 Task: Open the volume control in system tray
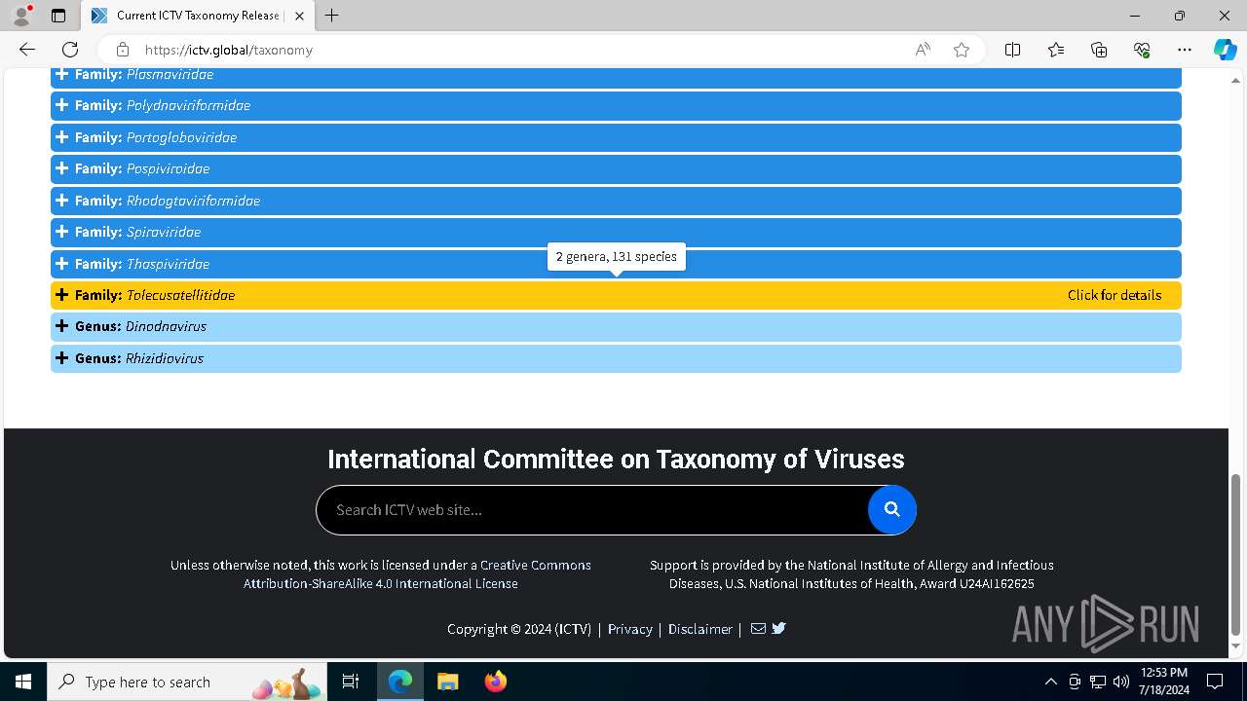pos(1121,682)
